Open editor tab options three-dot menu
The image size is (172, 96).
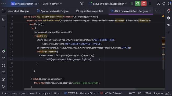point(161,11)
